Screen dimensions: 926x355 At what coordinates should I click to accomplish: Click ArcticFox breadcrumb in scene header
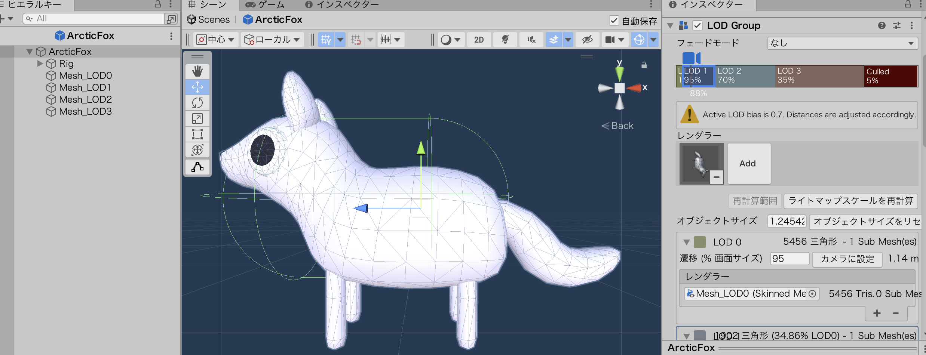[273, 19]
